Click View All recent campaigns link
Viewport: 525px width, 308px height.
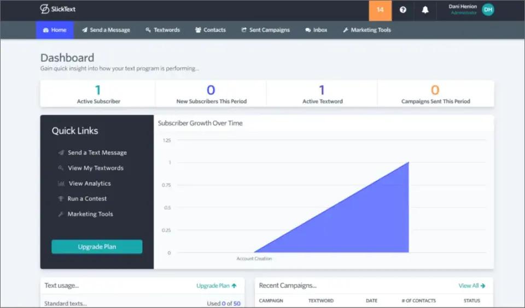click(472, 286)
